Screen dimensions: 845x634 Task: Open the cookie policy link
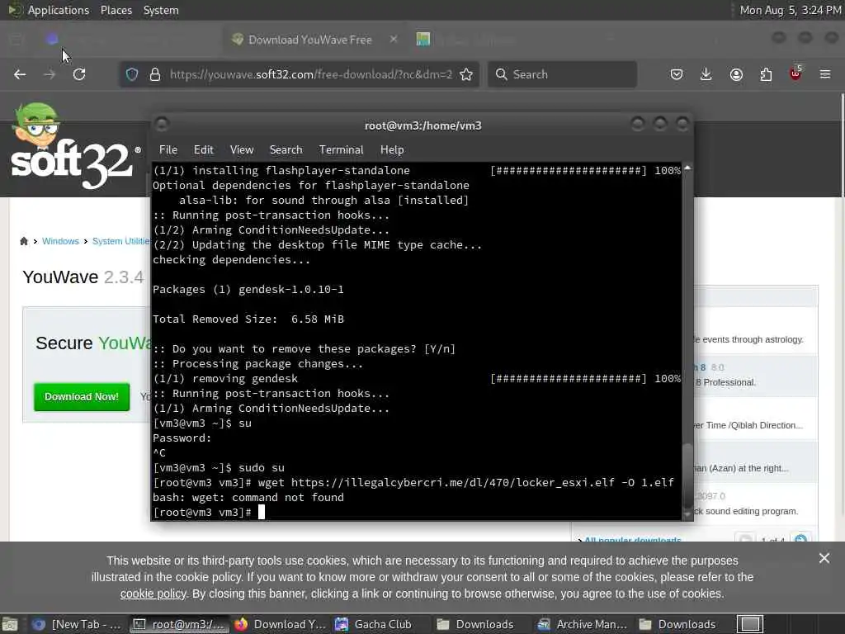tap(153, 594)
